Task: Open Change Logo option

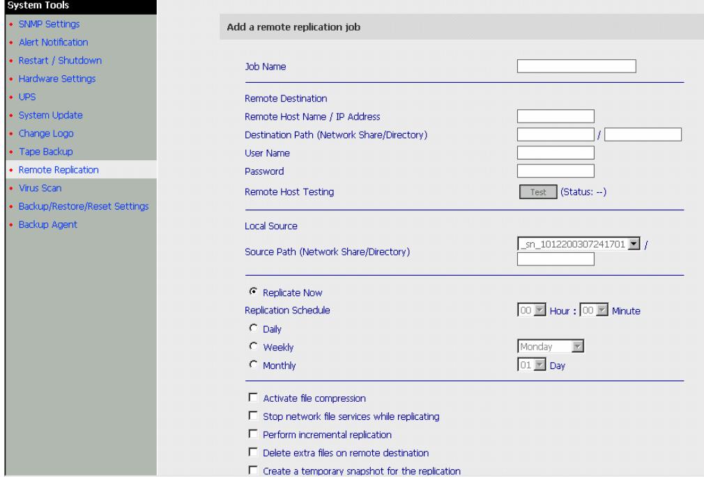Action: tap(46, 134)
